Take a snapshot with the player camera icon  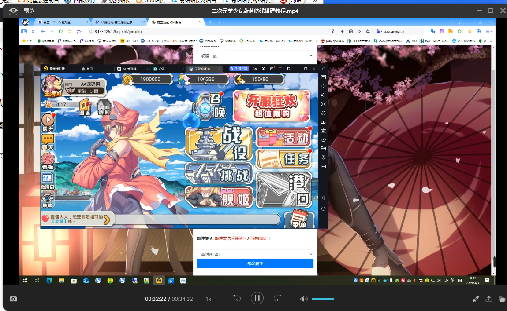13,299
